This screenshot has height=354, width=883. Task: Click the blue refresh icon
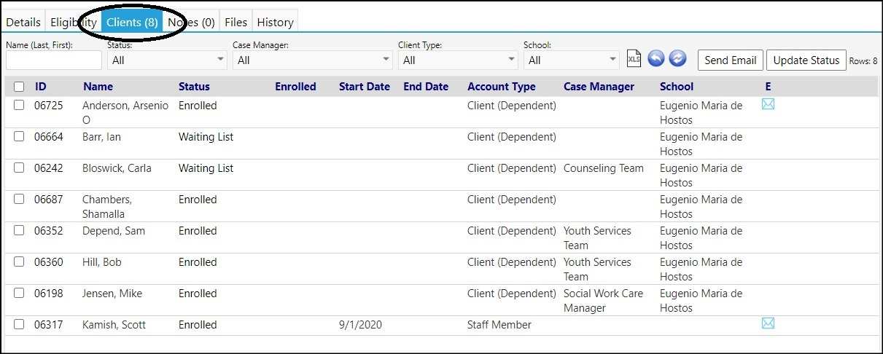pos(678,59)
